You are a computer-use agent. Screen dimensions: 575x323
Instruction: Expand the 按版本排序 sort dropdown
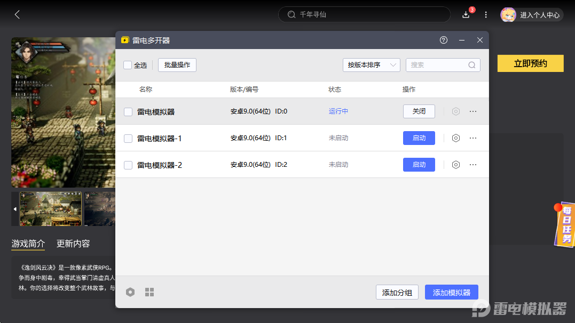[x=371, y=65]
